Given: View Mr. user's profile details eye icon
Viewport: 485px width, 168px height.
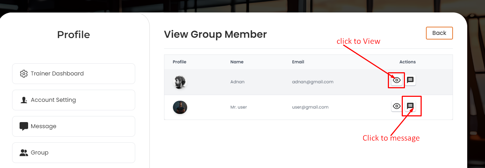Looking at the screenshot, I should click(396, 106).
